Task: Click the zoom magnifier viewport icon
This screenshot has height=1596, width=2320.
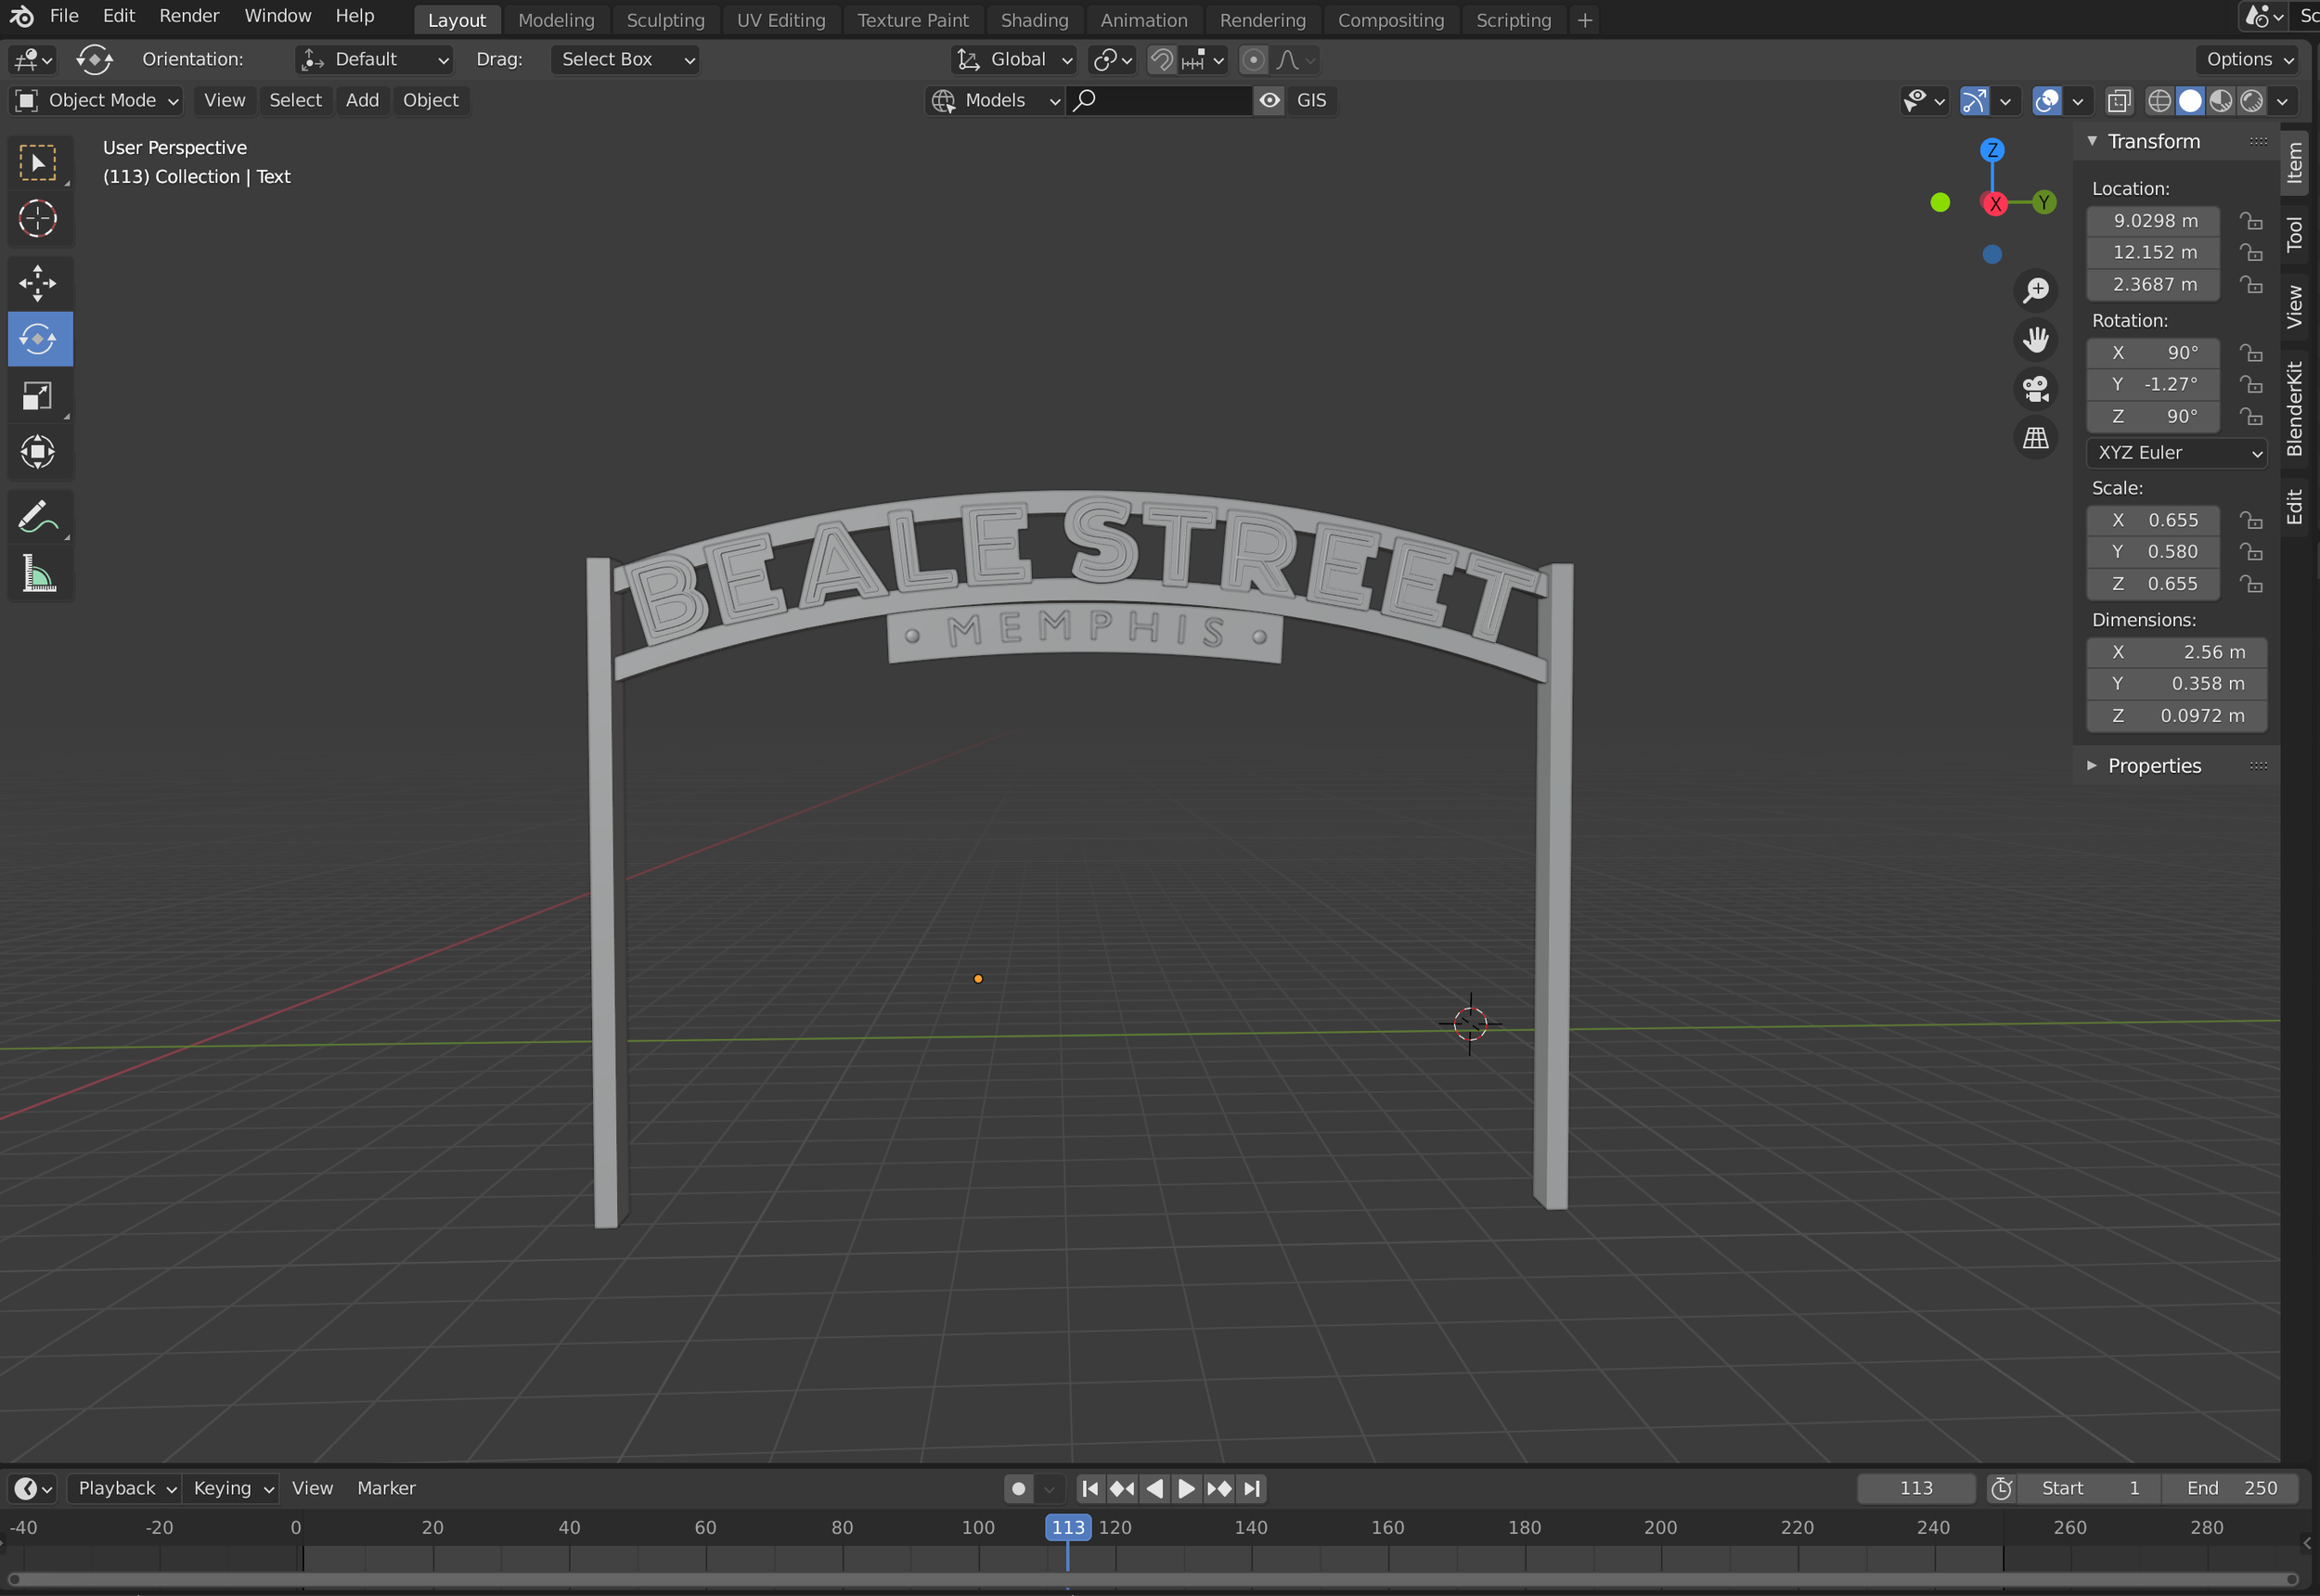Action: 2036,291
